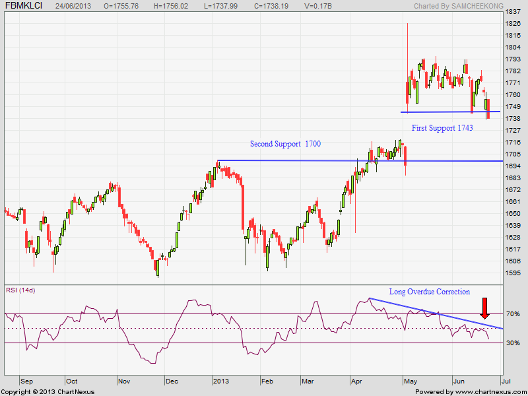Screen dimensions: 528x396
Task: Click the 1815 price axis value
Action: (x=513, y=36)
